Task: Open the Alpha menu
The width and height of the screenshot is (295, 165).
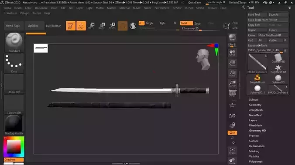Action: [x=7, y=8]
